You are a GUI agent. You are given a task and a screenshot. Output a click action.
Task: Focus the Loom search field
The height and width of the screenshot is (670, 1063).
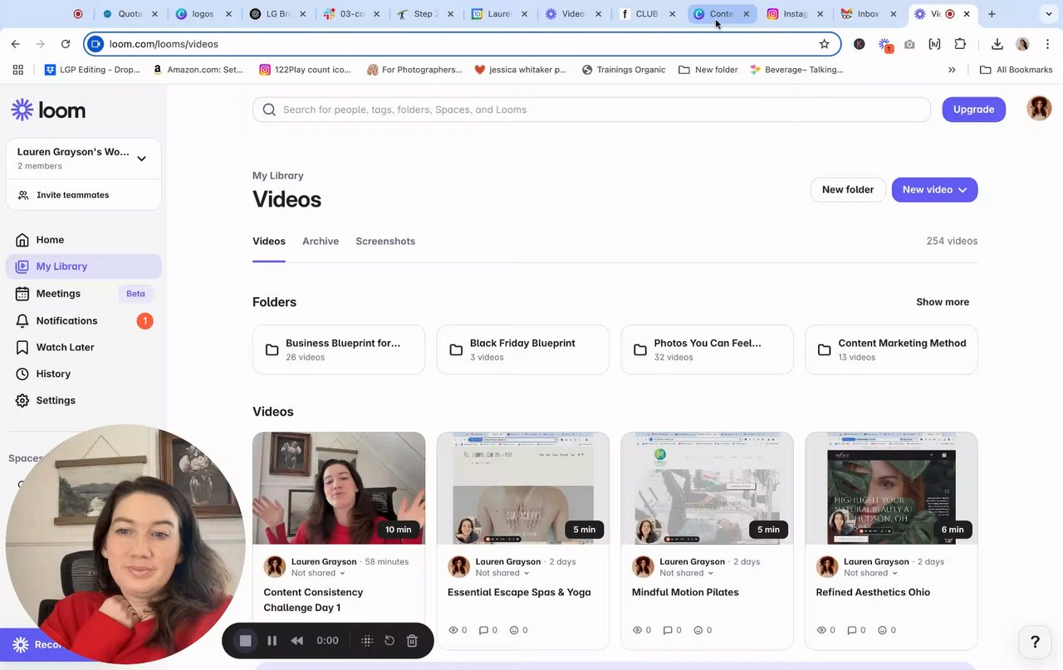[591, 110]
